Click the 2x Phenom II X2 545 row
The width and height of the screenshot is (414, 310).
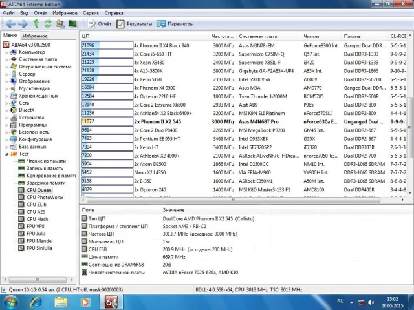243,122
